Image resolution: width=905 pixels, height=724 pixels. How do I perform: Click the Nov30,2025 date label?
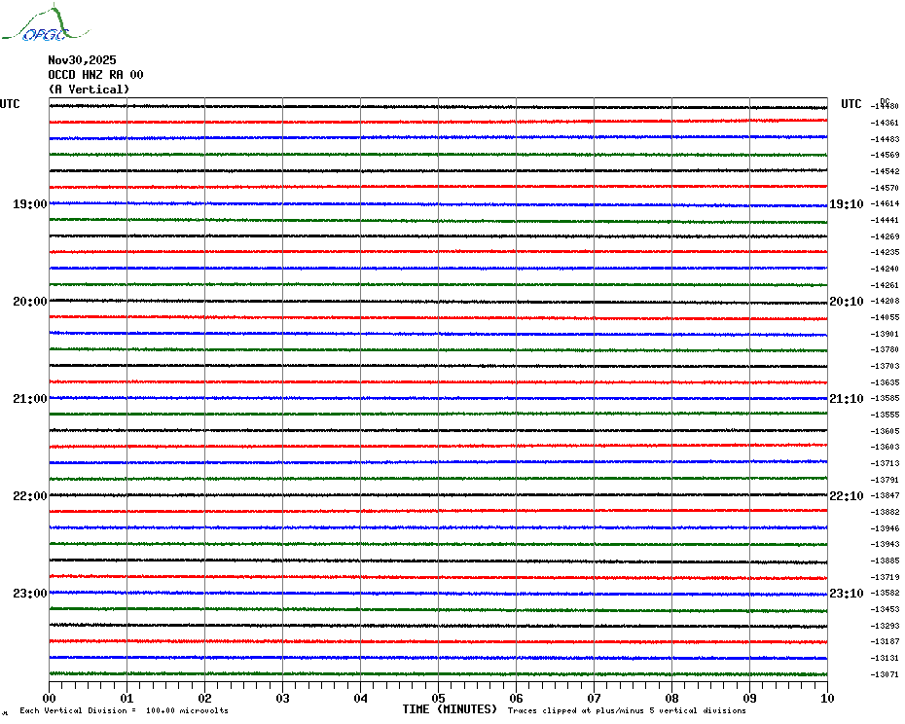(82, 59)
